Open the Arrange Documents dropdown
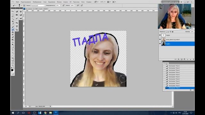Viewport: 205px width, 115px height. coord(109,2)
